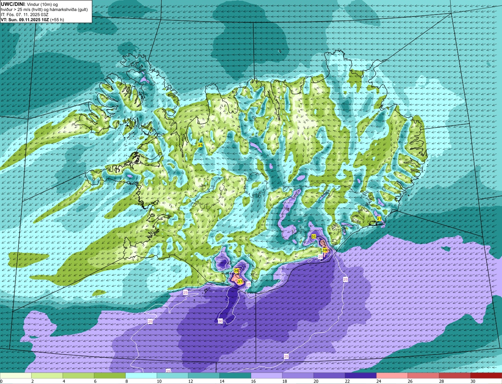502x384 pixels.
Task: Click the yellow gust label 27
Action: pyautogui.click(x=379, y=219)
